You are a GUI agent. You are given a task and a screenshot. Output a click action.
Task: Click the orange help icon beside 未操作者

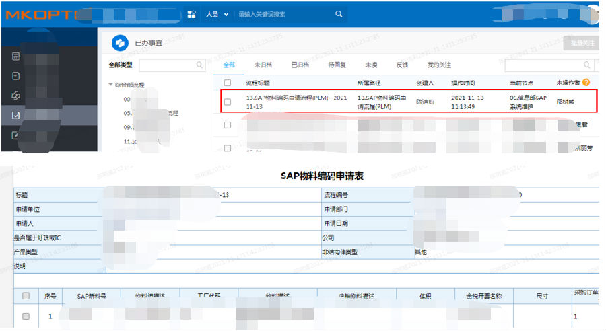tap(586, 83)
